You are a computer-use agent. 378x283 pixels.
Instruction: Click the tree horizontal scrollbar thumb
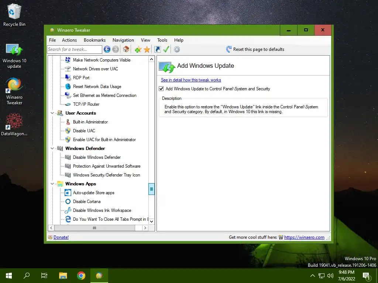pyautogui.click(x=94, y=228)
